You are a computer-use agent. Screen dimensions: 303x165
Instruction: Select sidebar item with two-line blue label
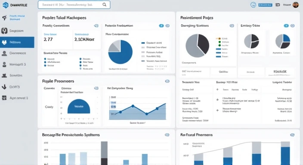tap(17, 18)
